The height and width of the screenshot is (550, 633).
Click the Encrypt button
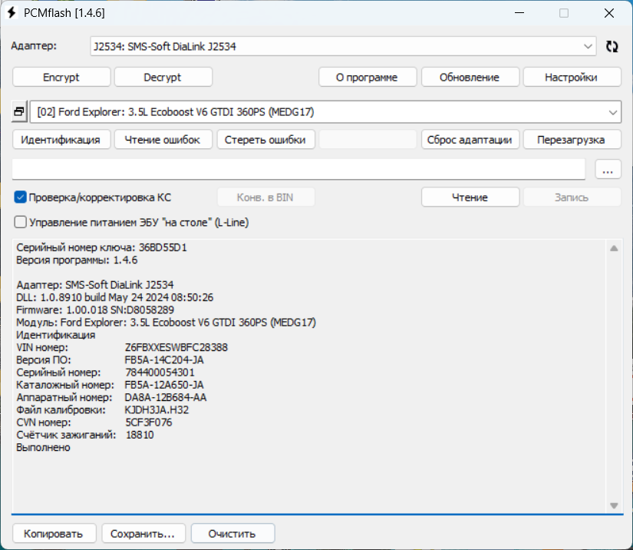(61, 77)
